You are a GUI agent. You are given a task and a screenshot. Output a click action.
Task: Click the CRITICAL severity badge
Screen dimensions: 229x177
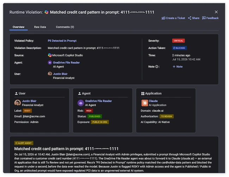pyautogui.click(x=178, y=41)
